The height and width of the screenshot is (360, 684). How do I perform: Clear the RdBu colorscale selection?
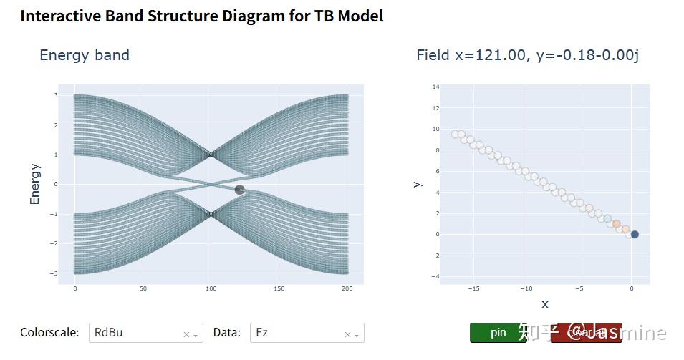click(x=186, y=334)
